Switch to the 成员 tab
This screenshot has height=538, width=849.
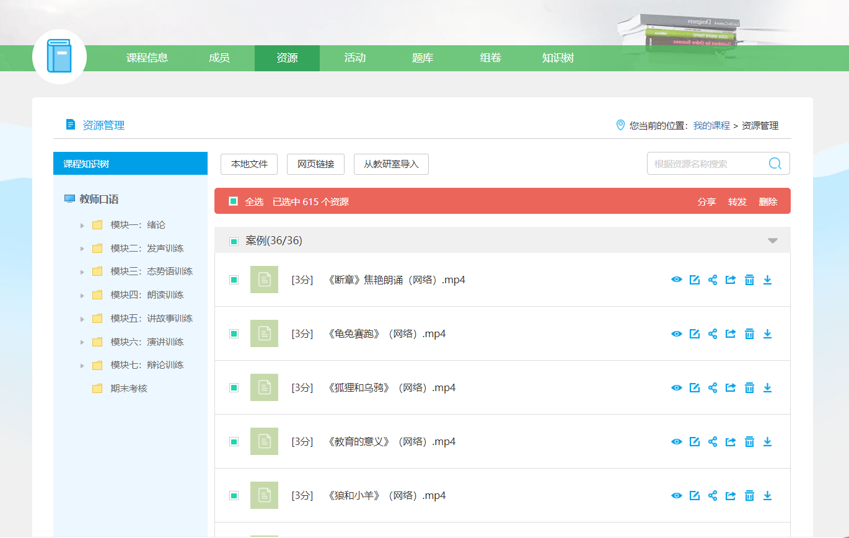(x=219, y=58)
